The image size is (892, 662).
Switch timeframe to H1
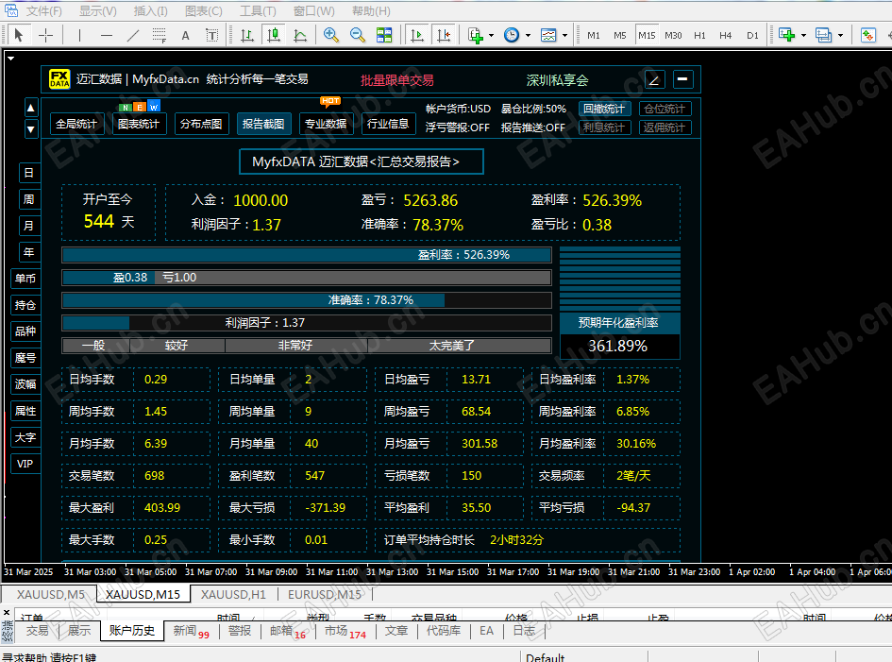pos(699,35)
